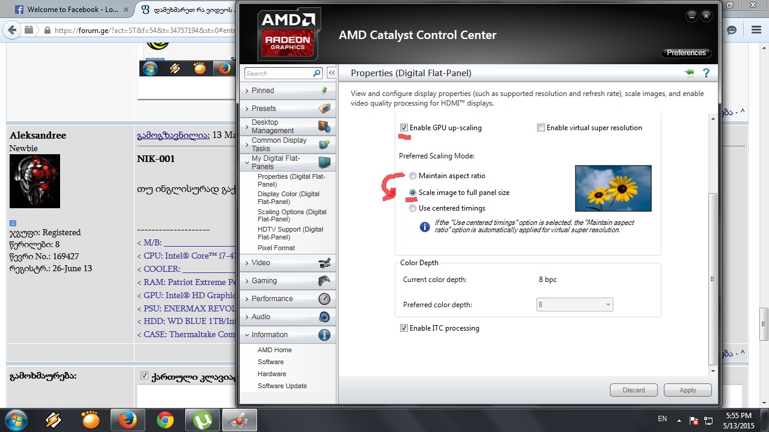Open help with the blue question mark

[706, 73]
